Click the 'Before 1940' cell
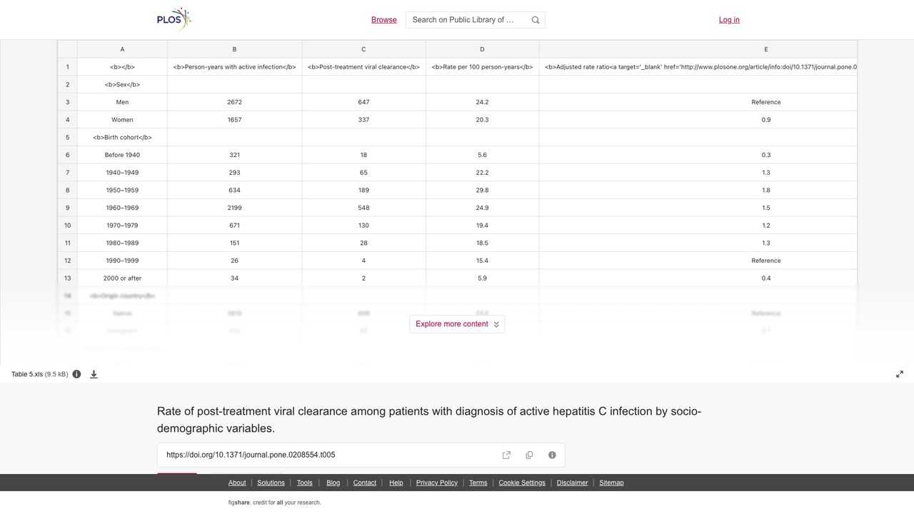 [x=122, y=155]
